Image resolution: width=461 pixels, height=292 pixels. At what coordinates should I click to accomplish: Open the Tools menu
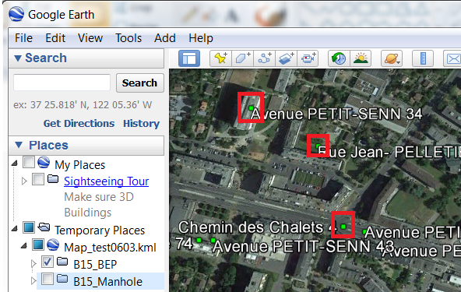[128, 38]
